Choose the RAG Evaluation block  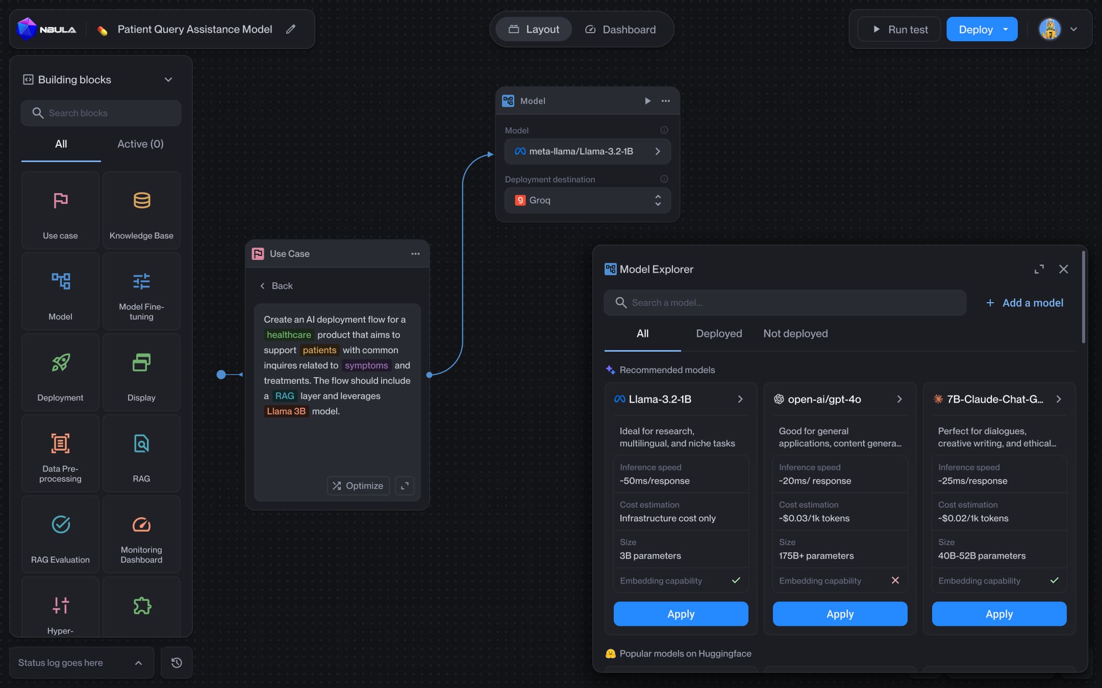60,534
